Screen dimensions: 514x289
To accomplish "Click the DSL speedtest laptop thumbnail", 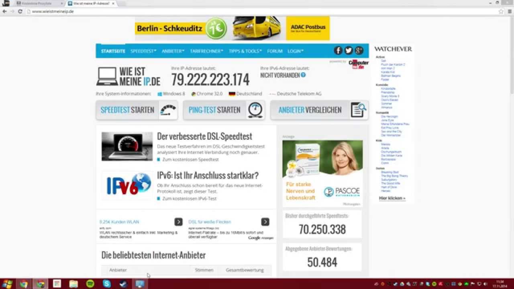I will (x=127, y=147).
